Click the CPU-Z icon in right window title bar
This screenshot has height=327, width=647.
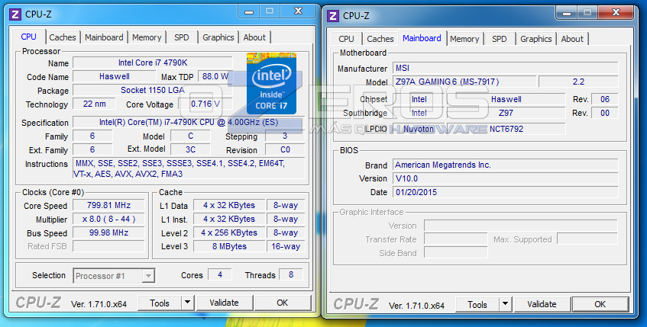332,16
